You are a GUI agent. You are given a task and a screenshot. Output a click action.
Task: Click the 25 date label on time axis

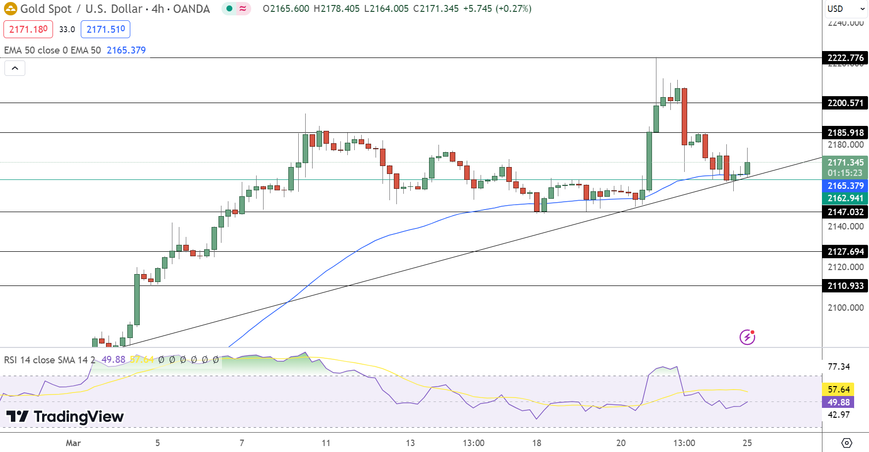point(747,443)
